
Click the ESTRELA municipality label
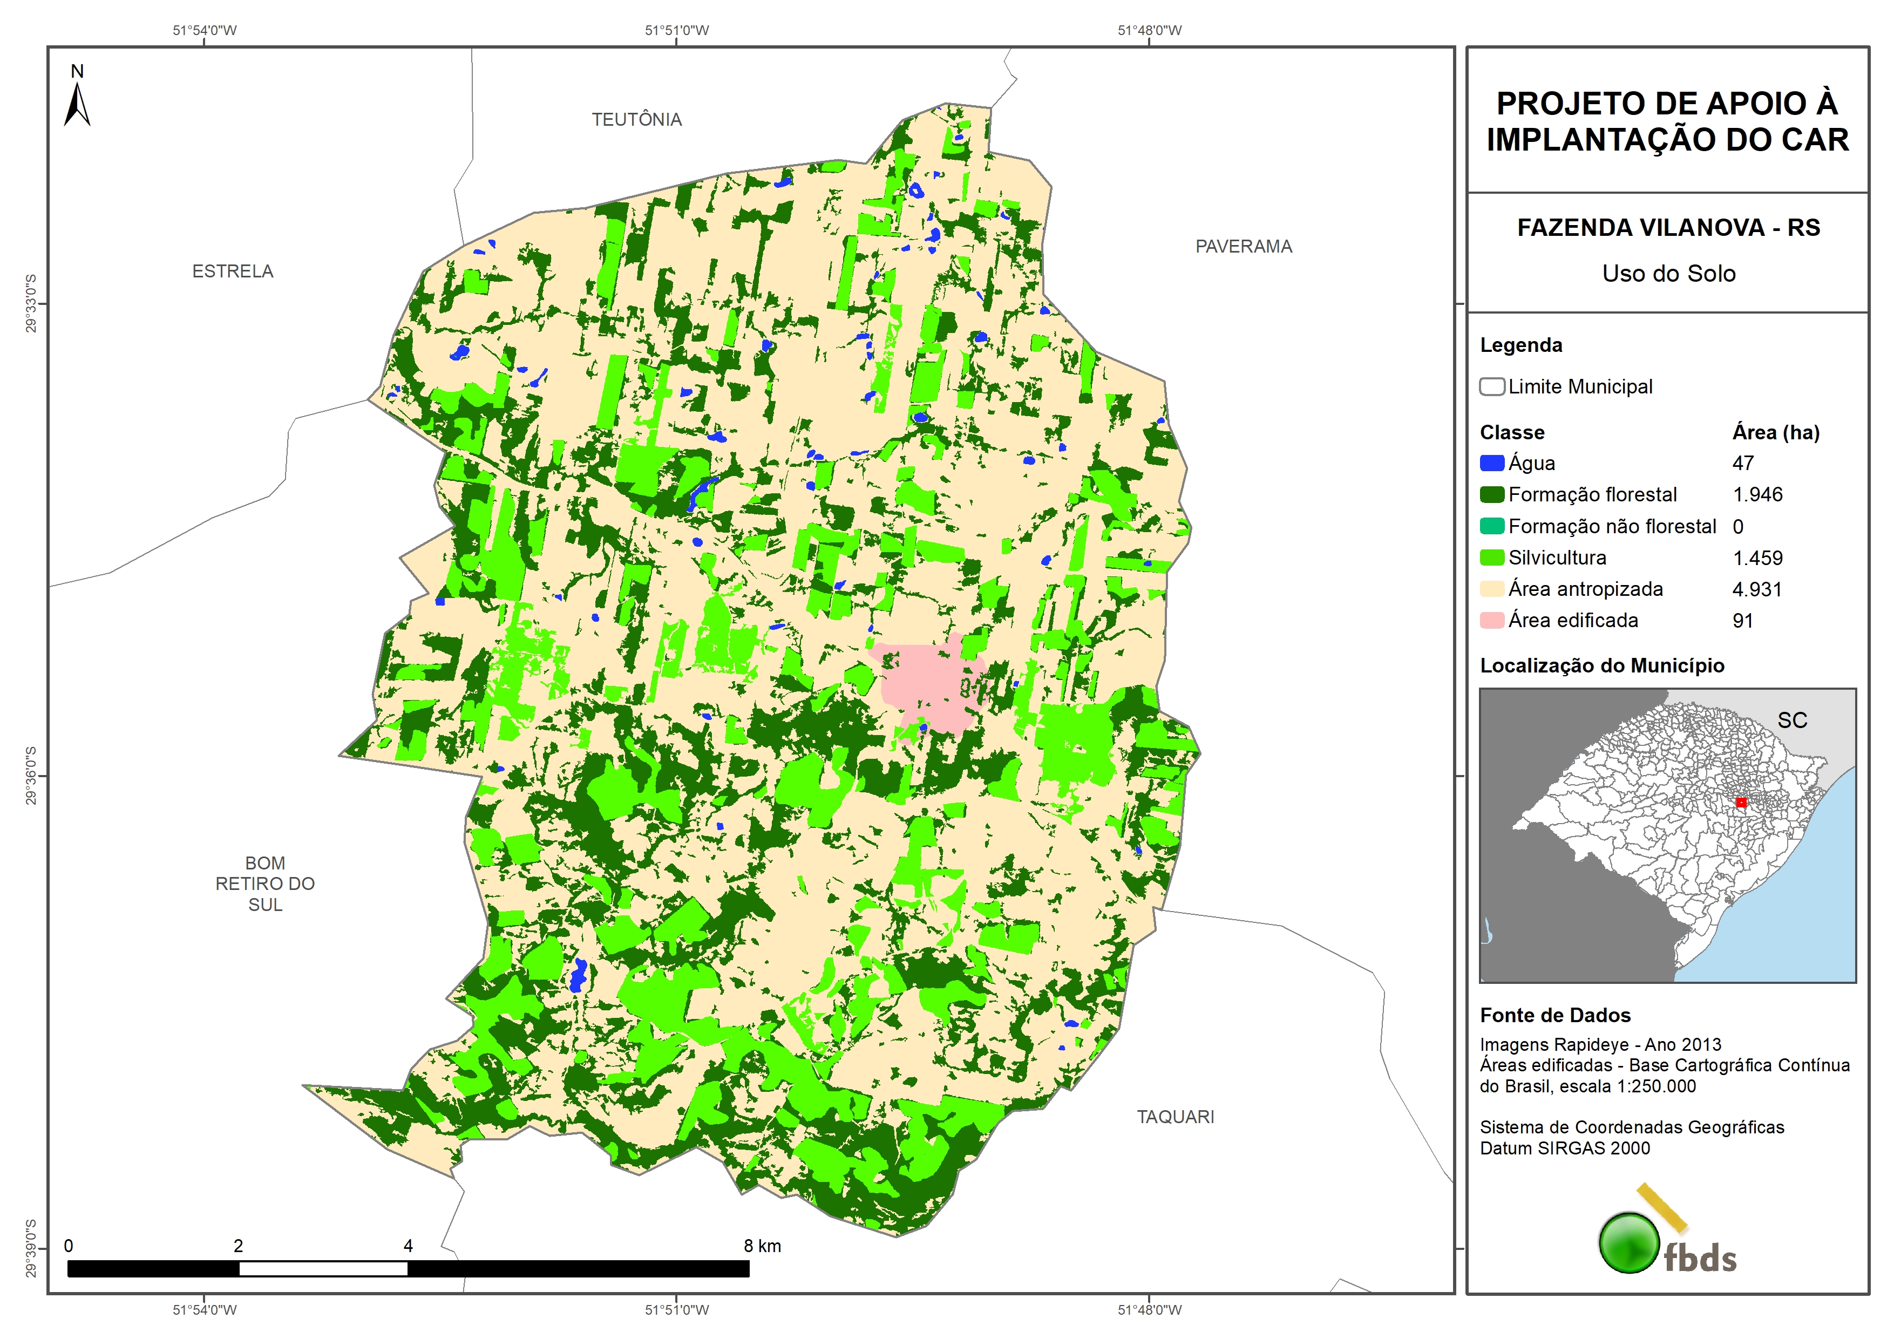[233, 271]
